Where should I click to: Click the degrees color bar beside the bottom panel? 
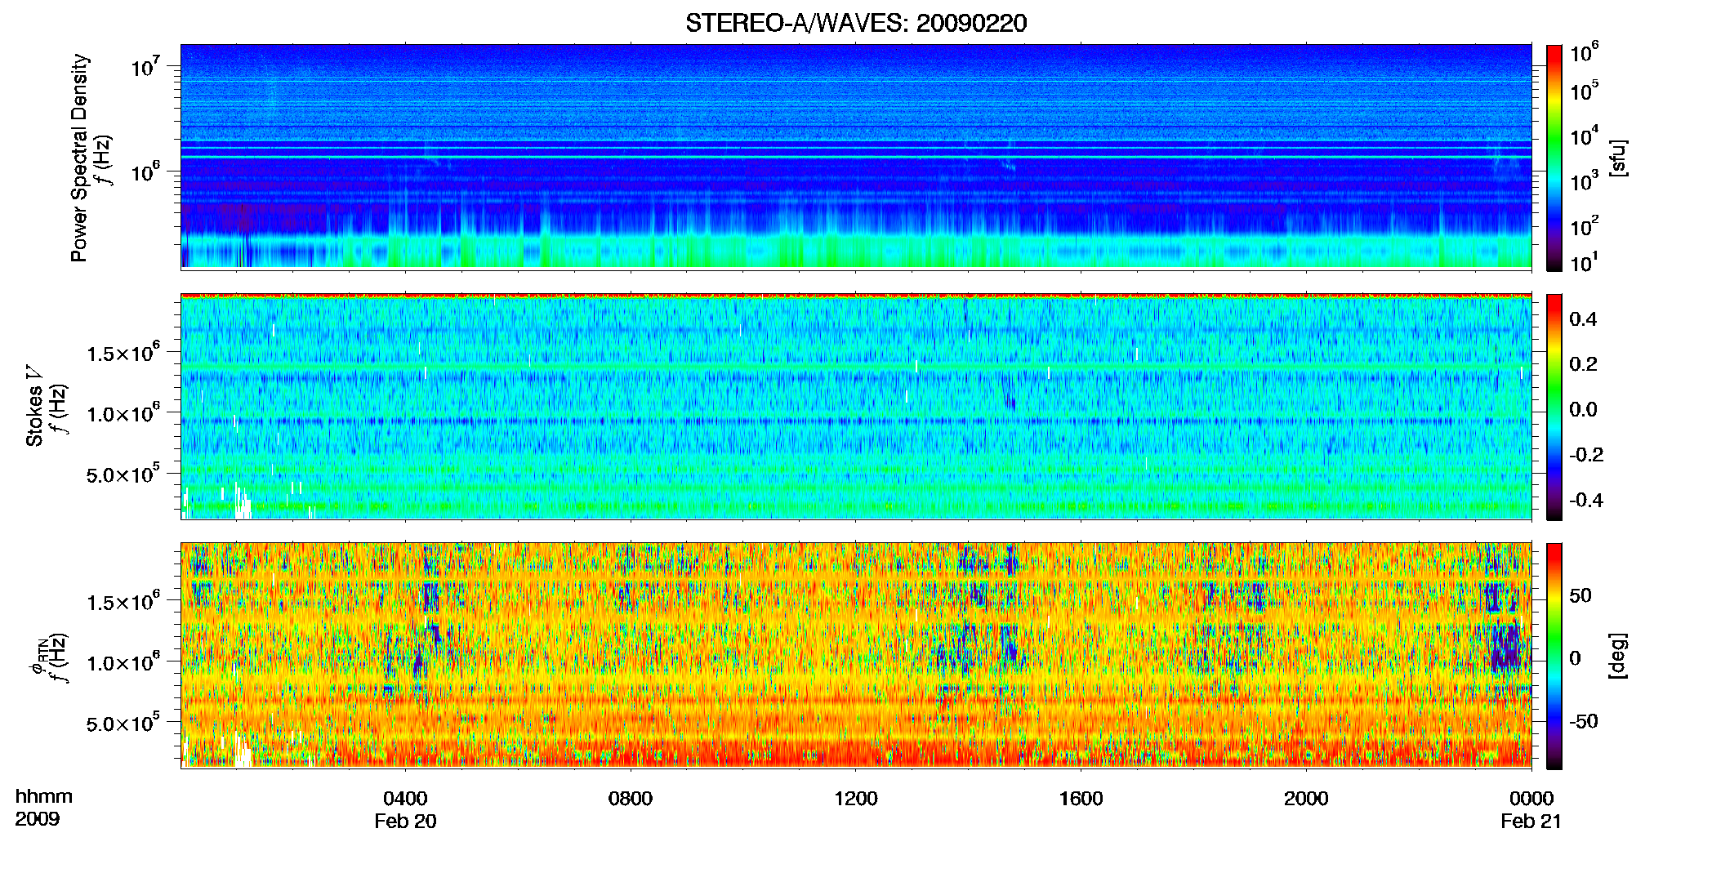[1554, 656]
